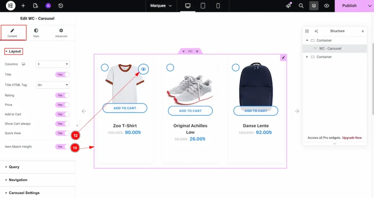
Task: Click the Elementor logo menu icon
Action: 11,6
